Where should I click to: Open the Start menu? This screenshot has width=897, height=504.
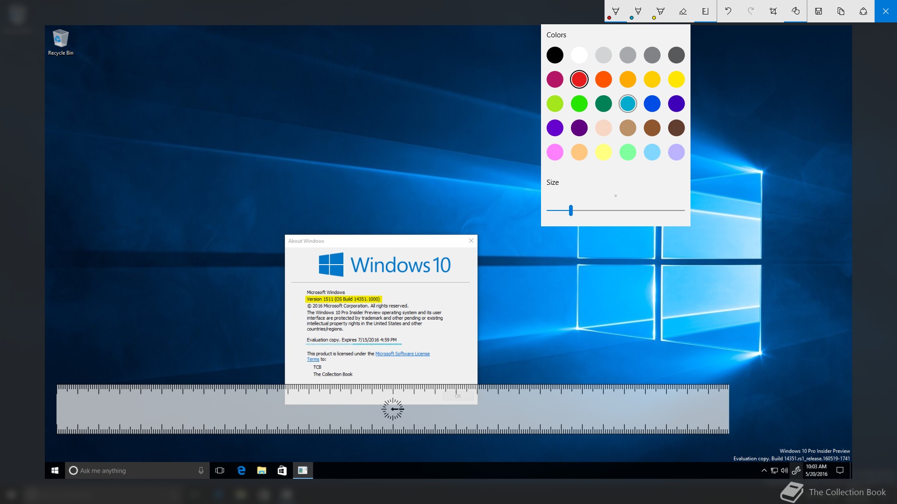click(x=55, y=470)
